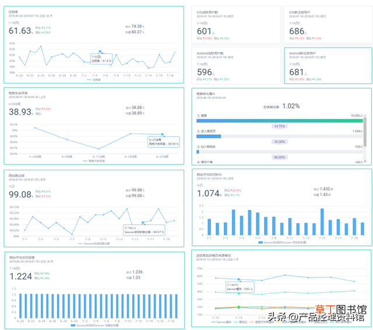
Task: Click the 浏览商品详情页来源情况 card title
Action: point(214,255)
